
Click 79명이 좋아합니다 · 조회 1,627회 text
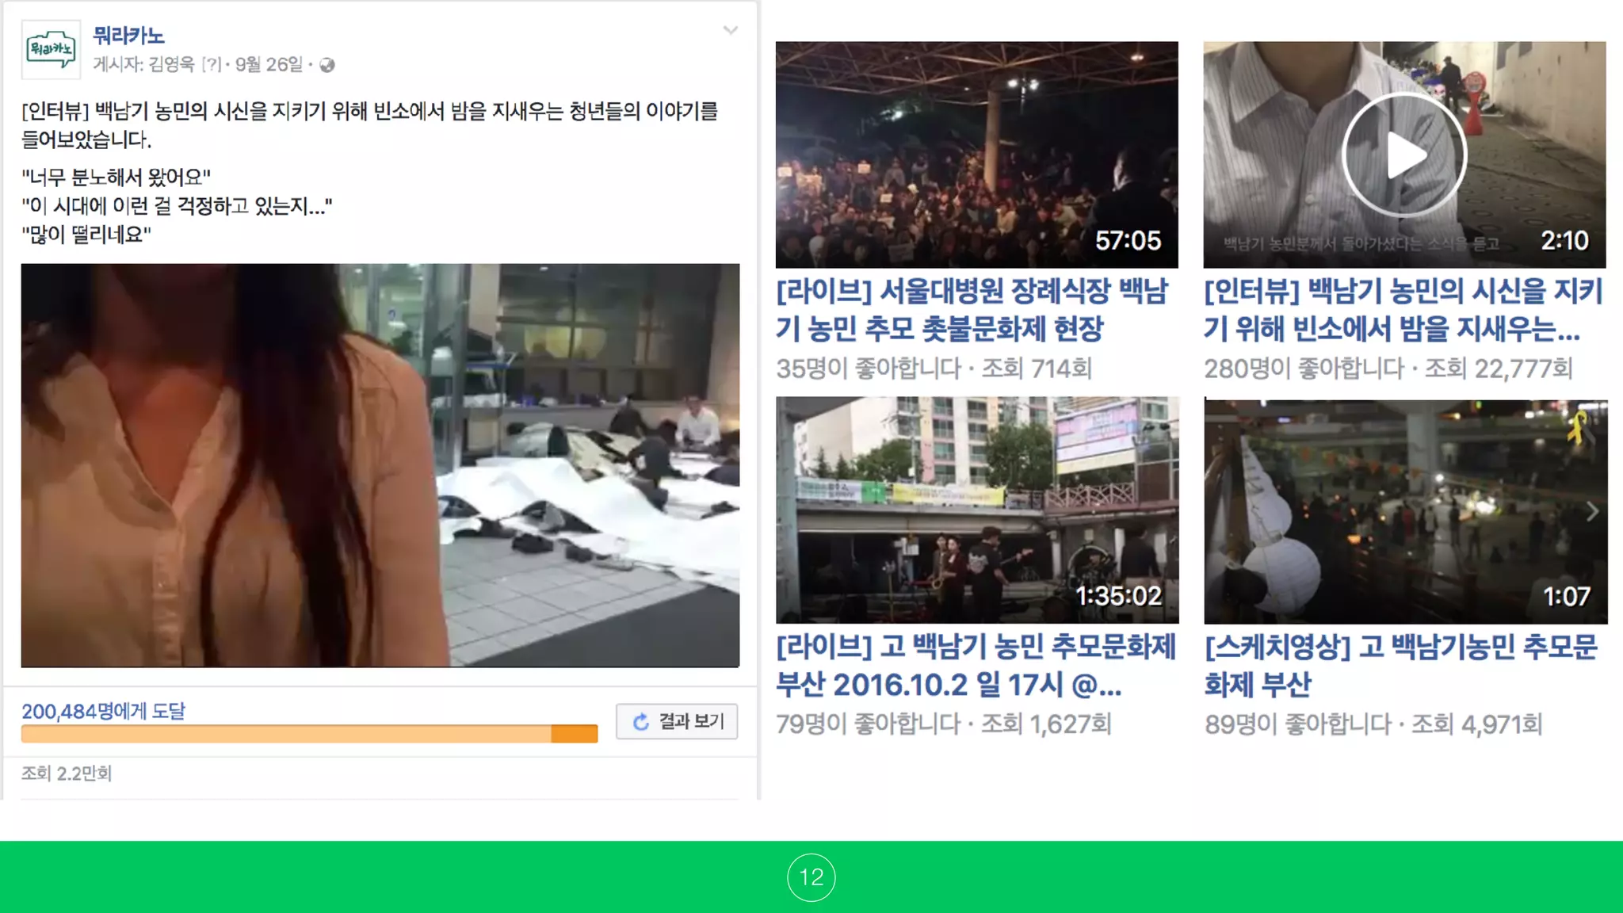tap(944, 724)
